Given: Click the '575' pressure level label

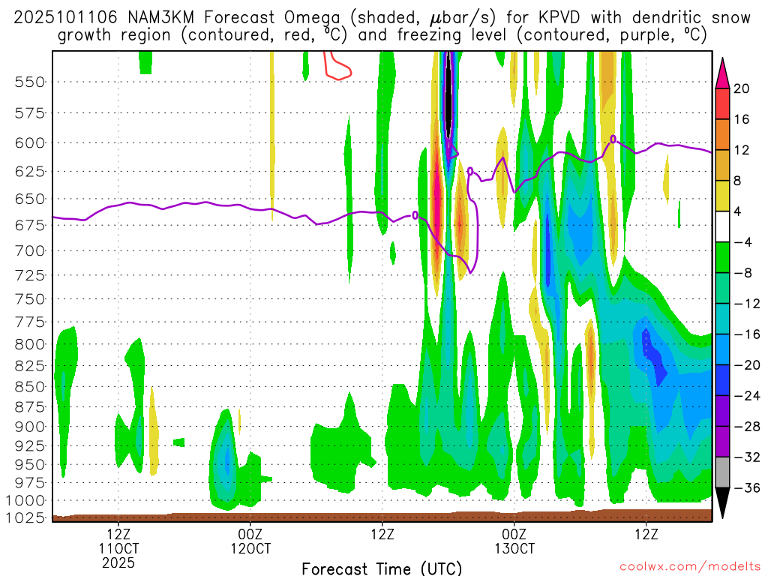Looking at the screenshot, I should pyautogui.click(x=30, y=113).
